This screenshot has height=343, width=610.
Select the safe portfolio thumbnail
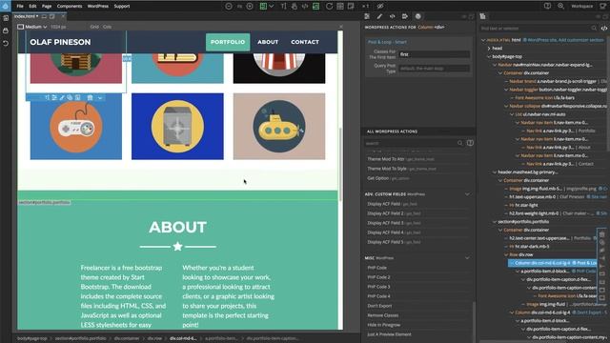[177, 127]
